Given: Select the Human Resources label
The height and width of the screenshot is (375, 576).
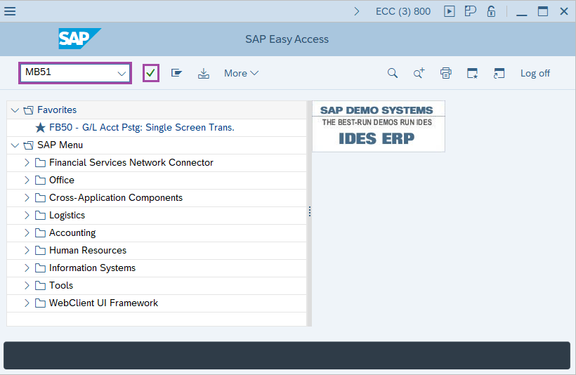Looking at the screenshot, I should 88,250.
